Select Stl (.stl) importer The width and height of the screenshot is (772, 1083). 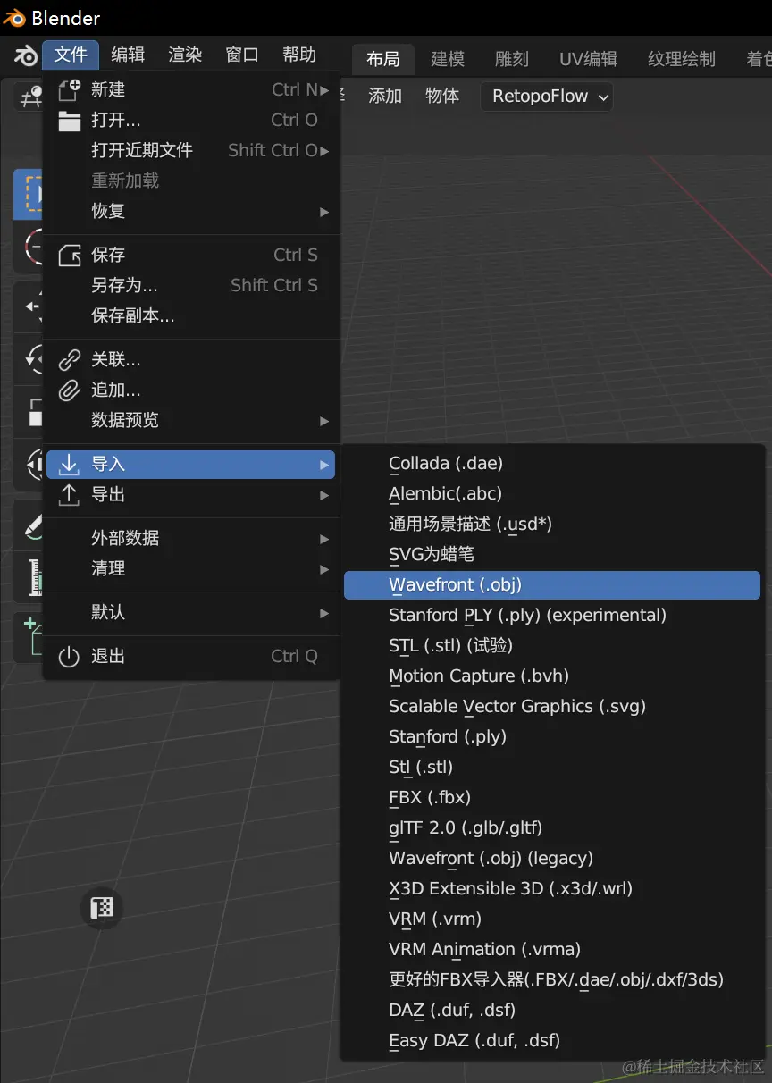[552, 767]
